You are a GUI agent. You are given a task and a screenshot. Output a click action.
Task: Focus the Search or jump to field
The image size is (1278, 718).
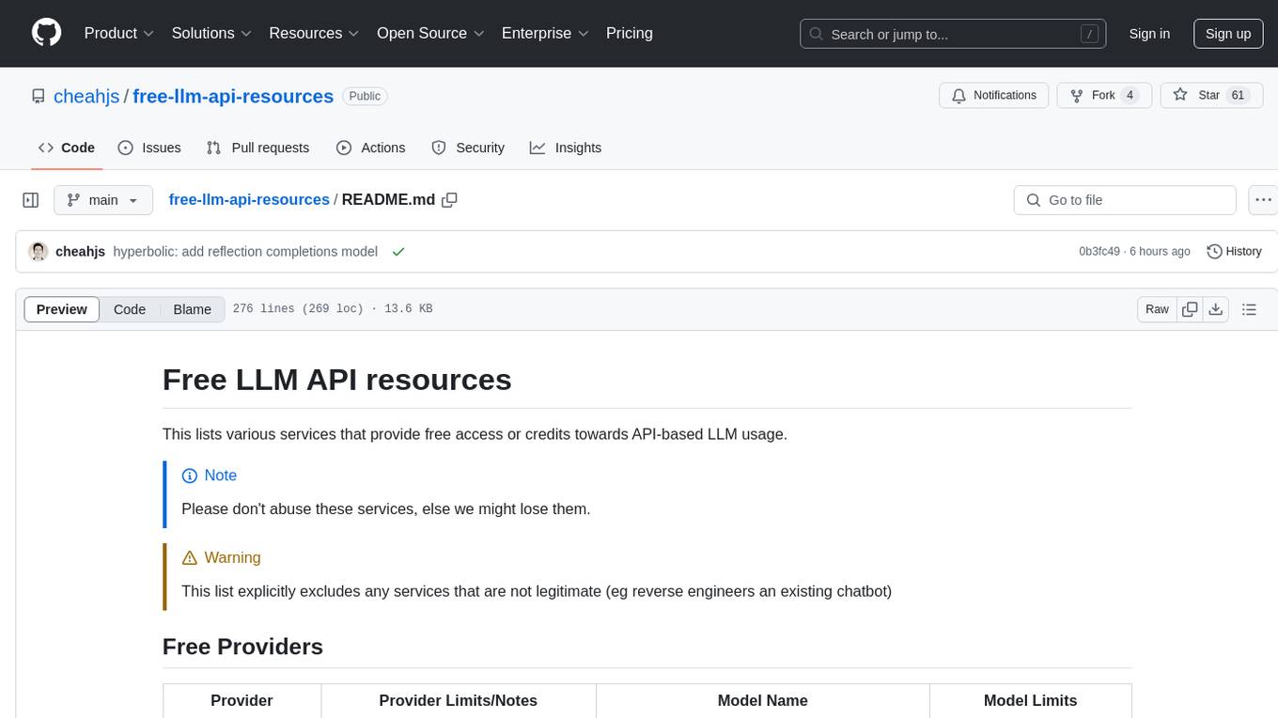tap(953, 34)
